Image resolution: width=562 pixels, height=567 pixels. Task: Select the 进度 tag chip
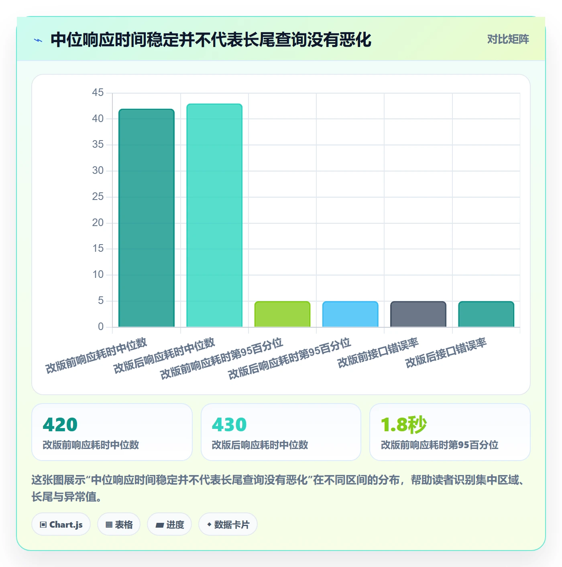(169, 524)
